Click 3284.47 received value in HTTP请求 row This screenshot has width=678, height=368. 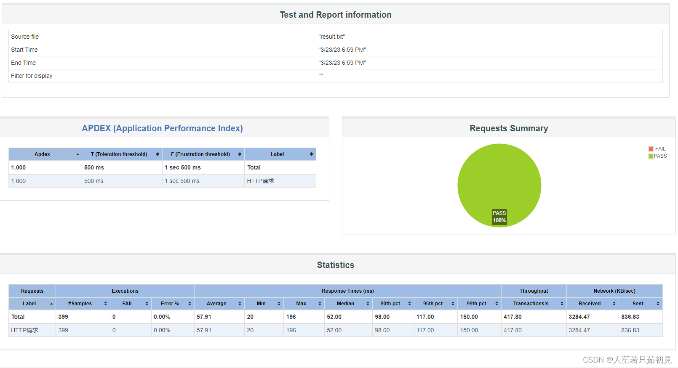pos(579,330)
